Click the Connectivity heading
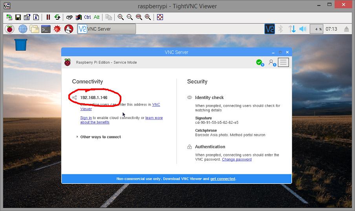Screen dimensions: 355x211 coord(88,82)
